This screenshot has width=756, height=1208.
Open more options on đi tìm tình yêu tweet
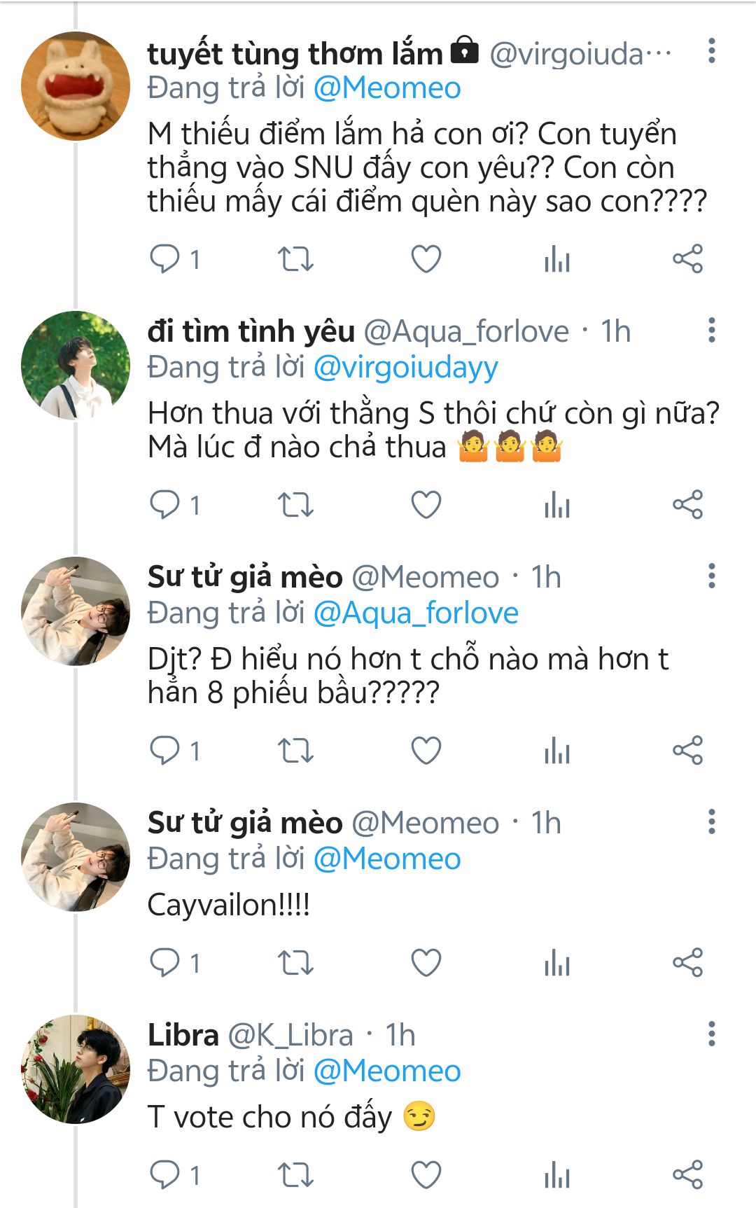click(x=712, y=330)
